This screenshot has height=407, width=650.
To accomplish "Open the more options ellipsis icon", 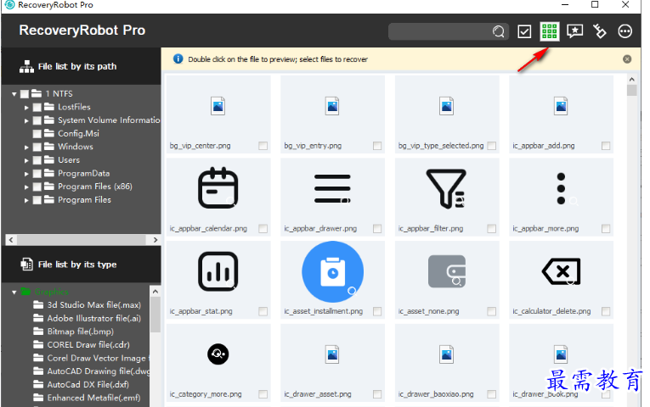I will click(625, 31).
